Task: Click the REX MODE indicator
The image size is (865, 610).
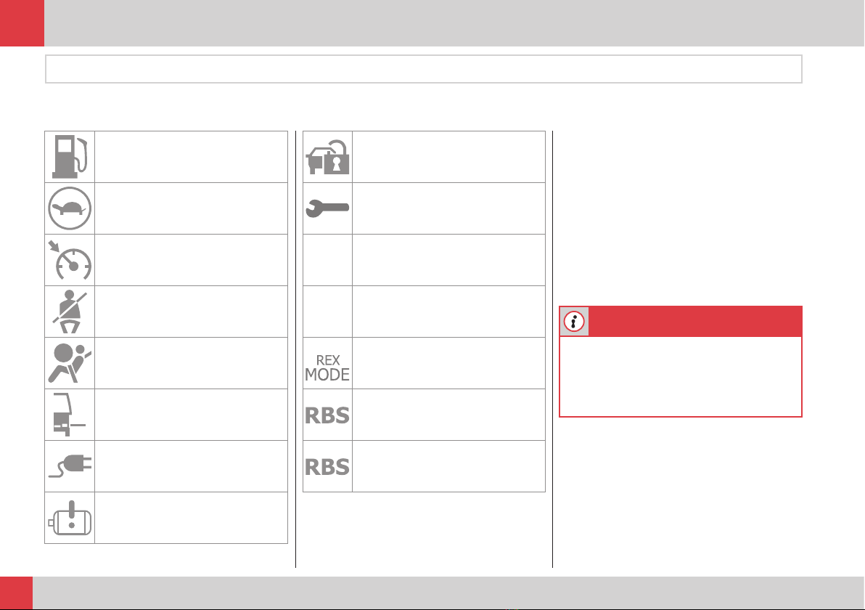Action: coord(327,367)
